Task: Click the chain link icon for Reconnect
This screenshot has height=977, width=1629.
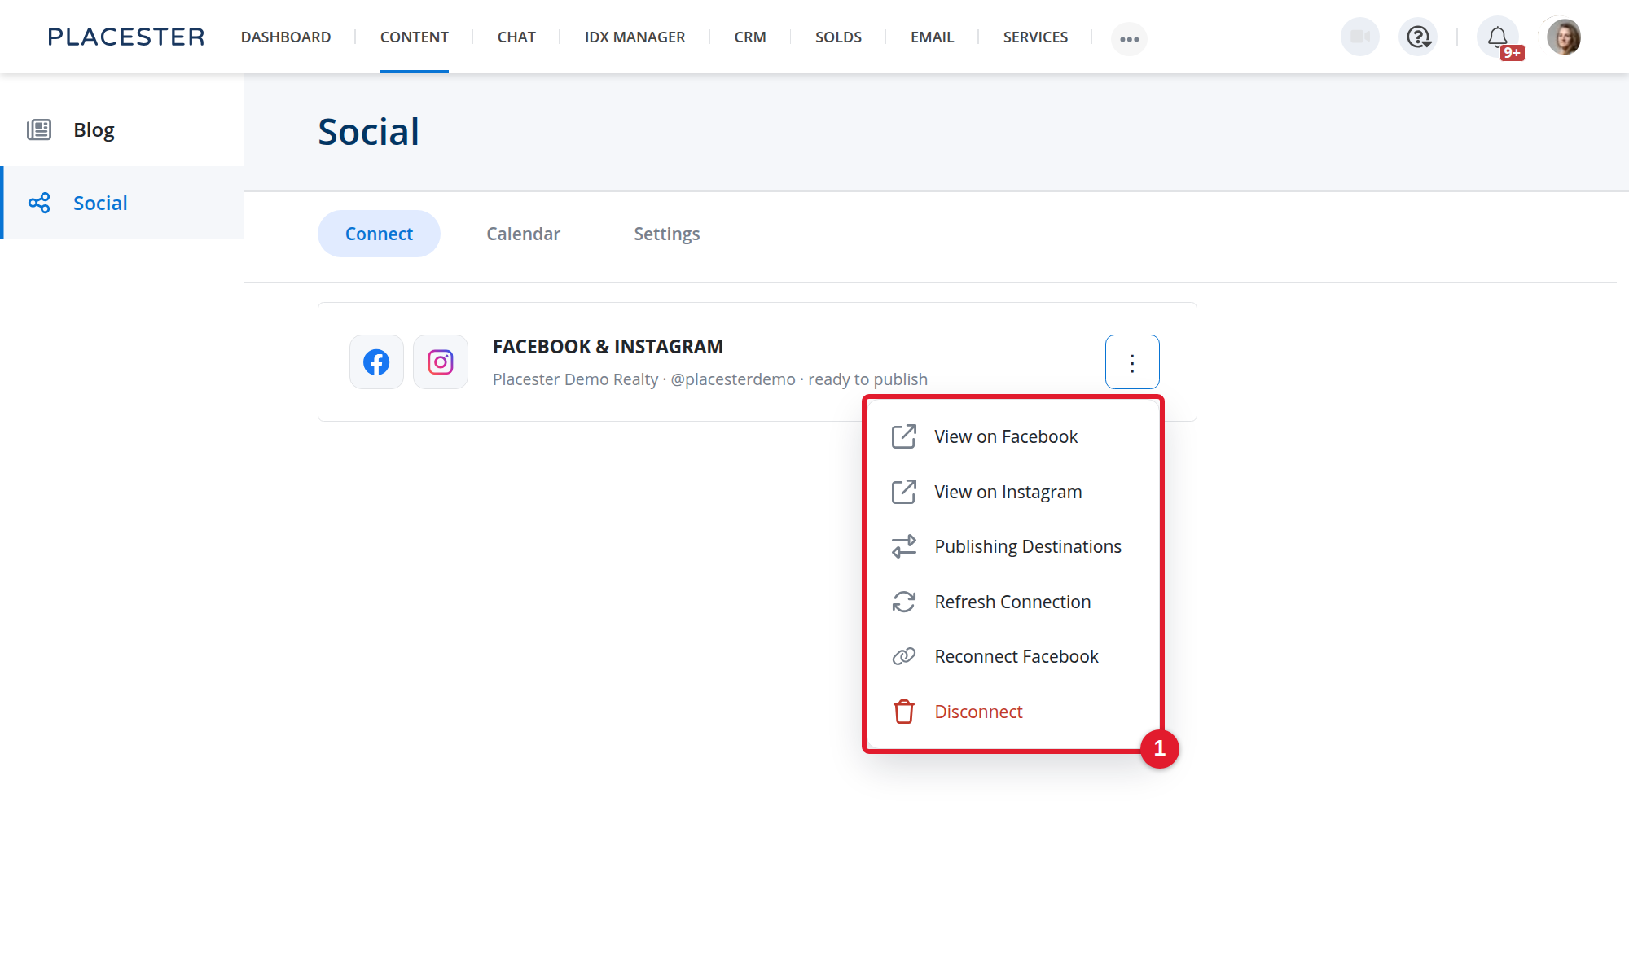Action: pyautogui.click(x=903, y=656)
